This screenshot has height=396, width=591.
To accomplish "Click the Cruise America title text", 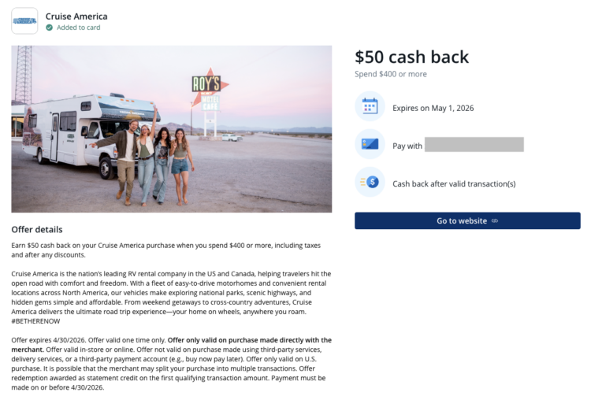I will (x=76, y=16).
